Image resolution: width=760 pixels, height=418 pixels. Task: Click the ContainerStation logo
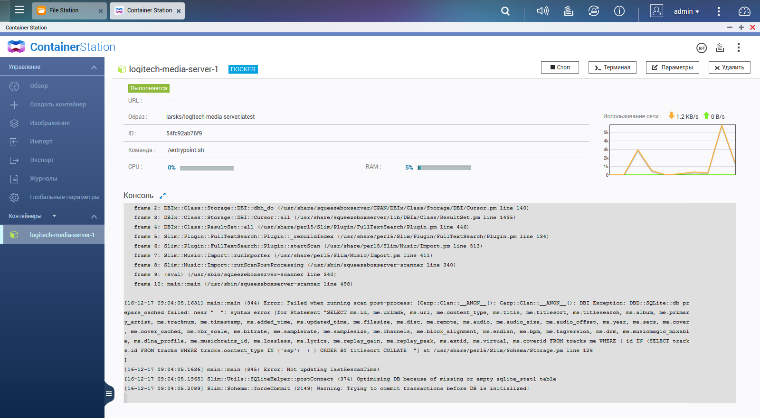(x=61, y=47)
